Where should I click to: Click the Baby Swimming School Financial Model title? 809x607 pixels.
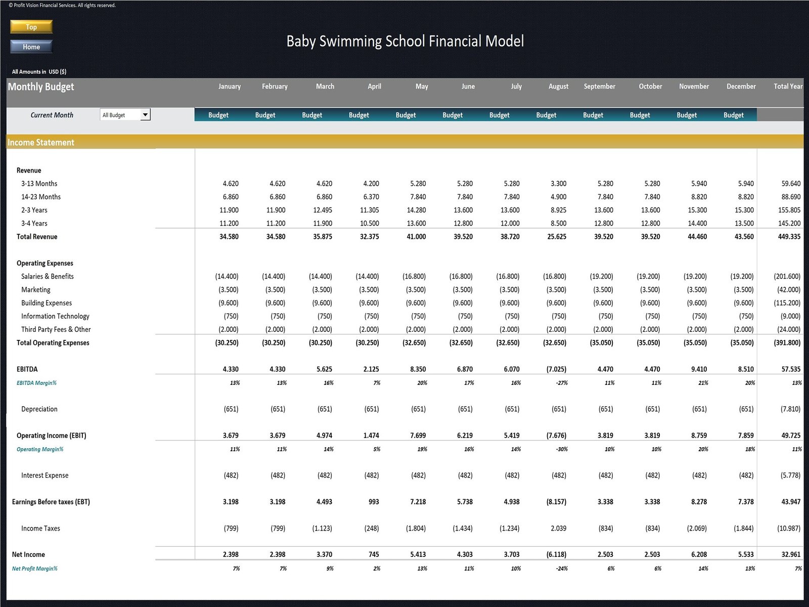[405, 41]
